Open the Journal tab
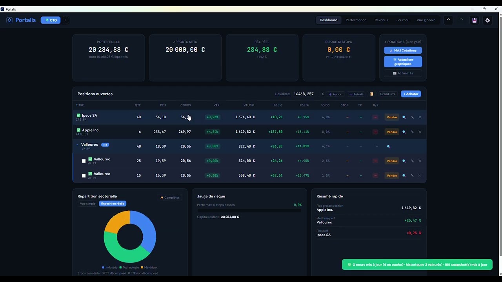Screen dimensions: 502x282 click(402, 20)
